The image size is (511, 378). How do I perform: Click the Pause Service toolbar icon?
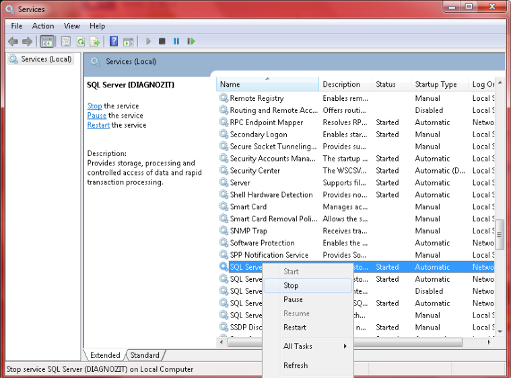[x=176, y=41]
